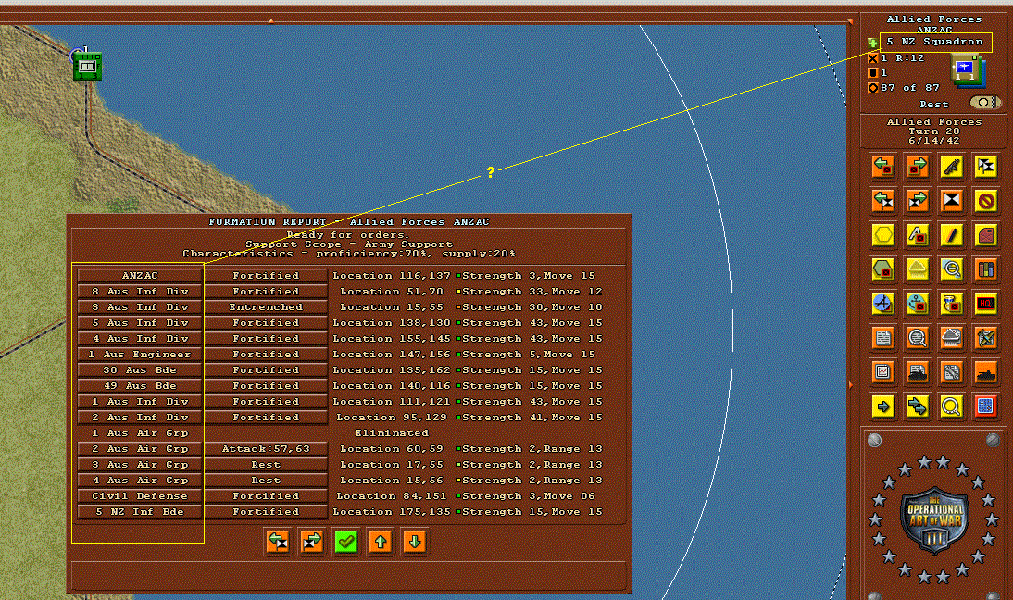Open the weather report cloud-document icon
Image resolution: width=1013 pixels, height=600 pixels.
[x=952, y=337]
